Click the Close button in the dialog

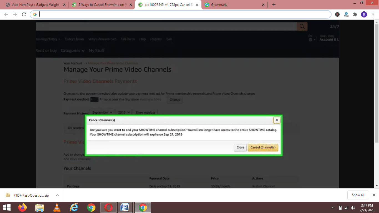tap(240, 147)
